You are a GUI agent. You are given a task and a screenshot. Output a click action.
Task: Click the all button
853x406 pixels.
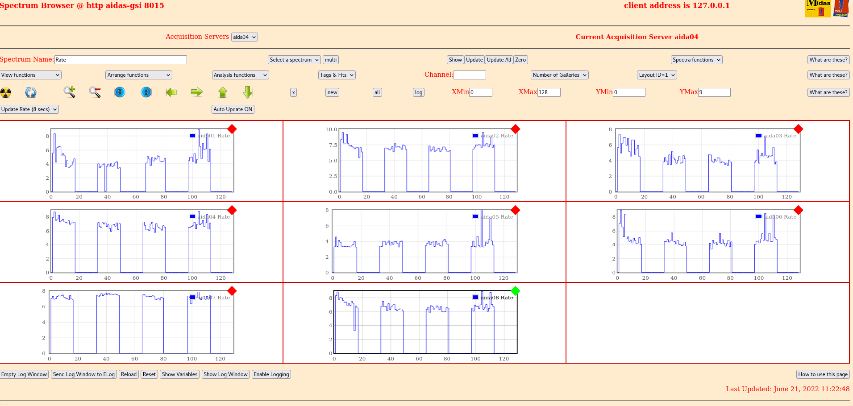coord(378,92)
